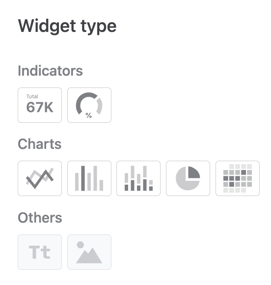Click the 67K value text

tap(40, 107)
